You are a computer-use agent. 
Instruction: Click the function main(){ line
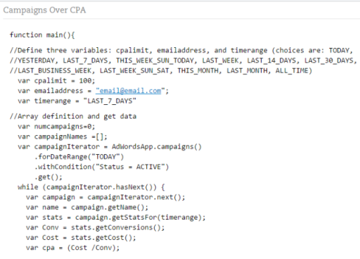(x=42, y=35)
